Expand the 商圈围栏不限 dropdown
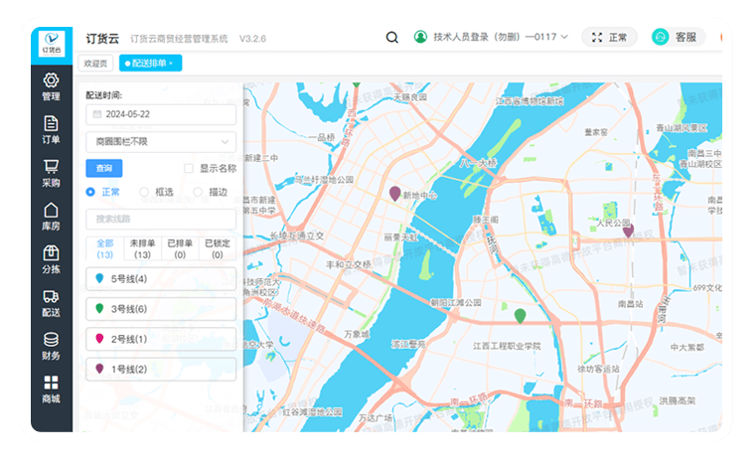Image resolution: width=754 pixels, height=467 pixels. (161, 142)
